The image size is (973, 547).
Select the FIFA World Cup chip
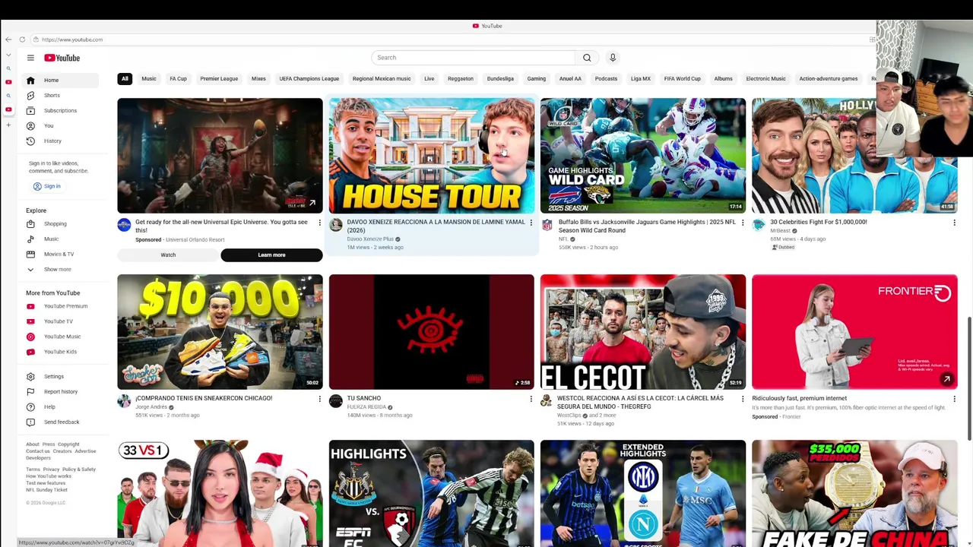coord(683,78)
